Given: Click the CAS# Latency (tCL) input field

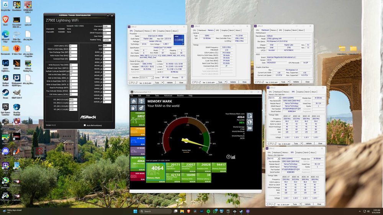Looking at the screenshot, I should 73,46.
